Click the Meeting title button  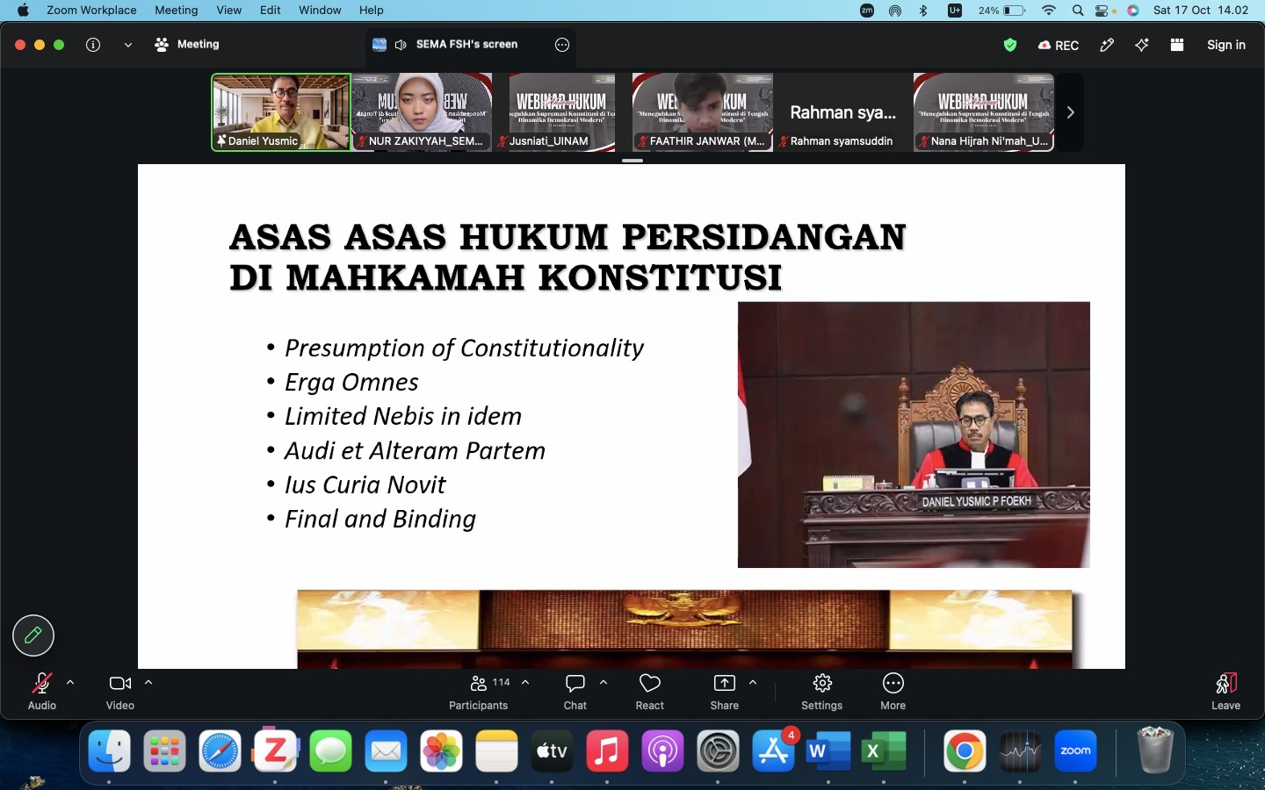coord(187,45)
